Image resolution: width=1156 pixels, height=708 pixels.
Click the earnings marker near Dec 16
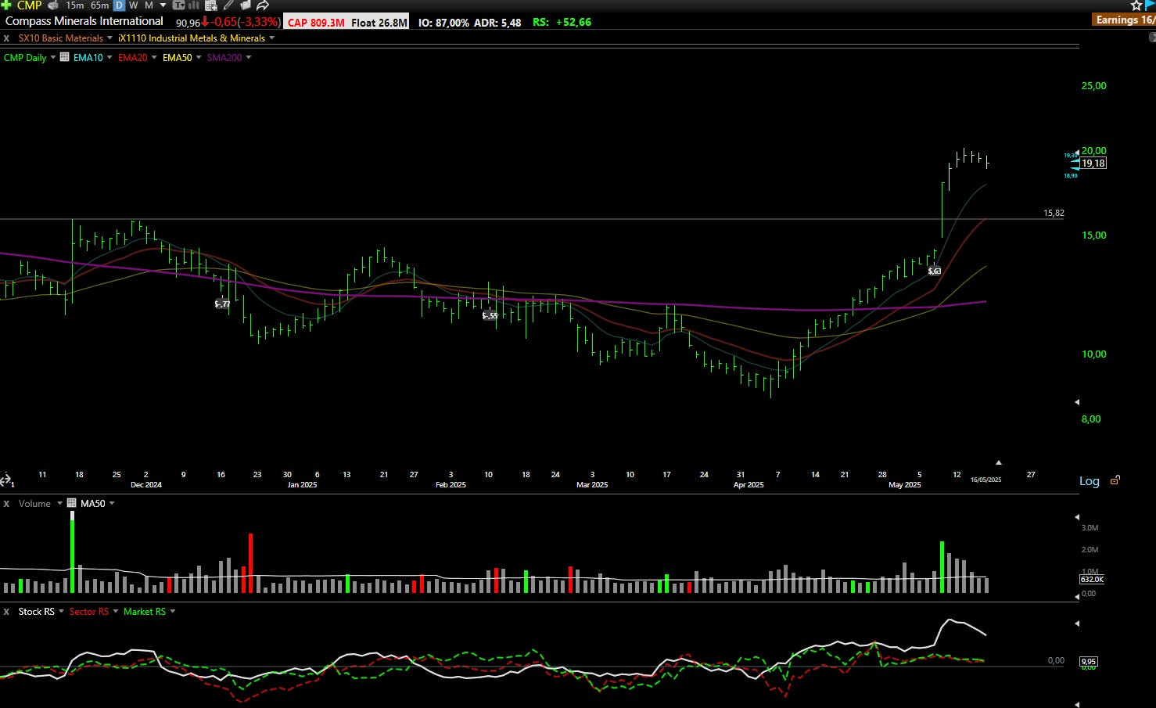222,304
